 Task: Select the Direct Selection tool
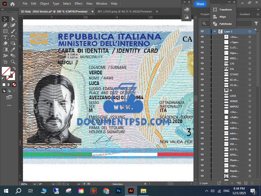(x=13, y=19)
